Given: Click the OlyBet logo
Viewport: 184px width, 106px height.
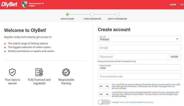Looking at the screenshot, I should point(11,4).
